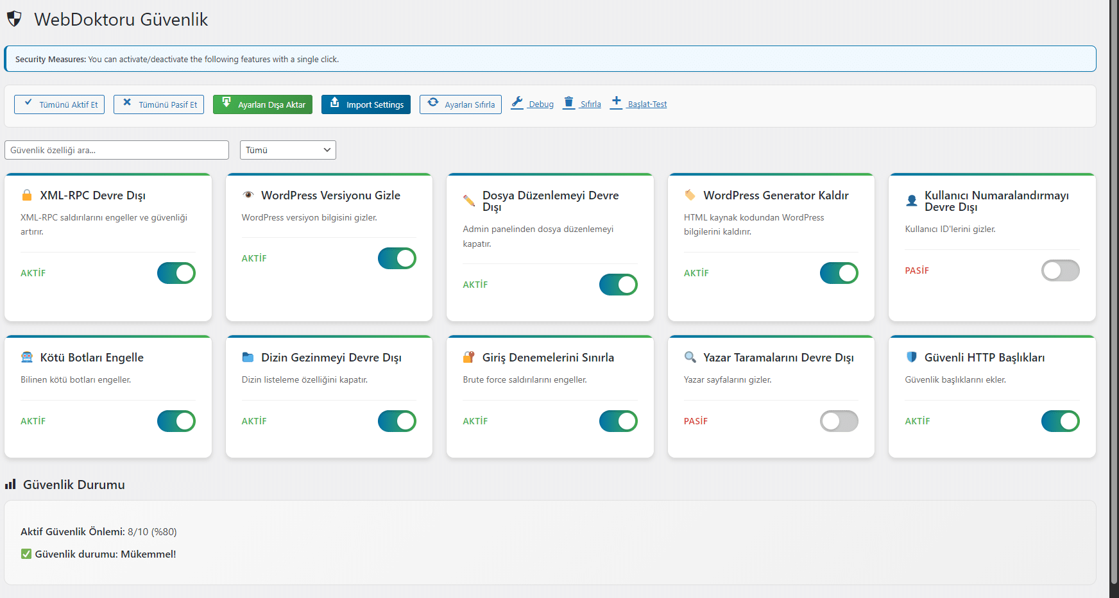Image resolution: width=1119 pixels, height=598 pixels.
Task: Click the Kötü Botları Engelle card title
Action: coord(92,357)
